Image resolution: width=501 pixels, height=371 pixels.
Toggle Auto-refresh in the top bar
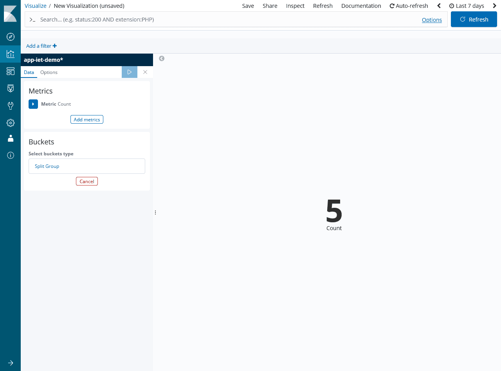coord(409,6)
